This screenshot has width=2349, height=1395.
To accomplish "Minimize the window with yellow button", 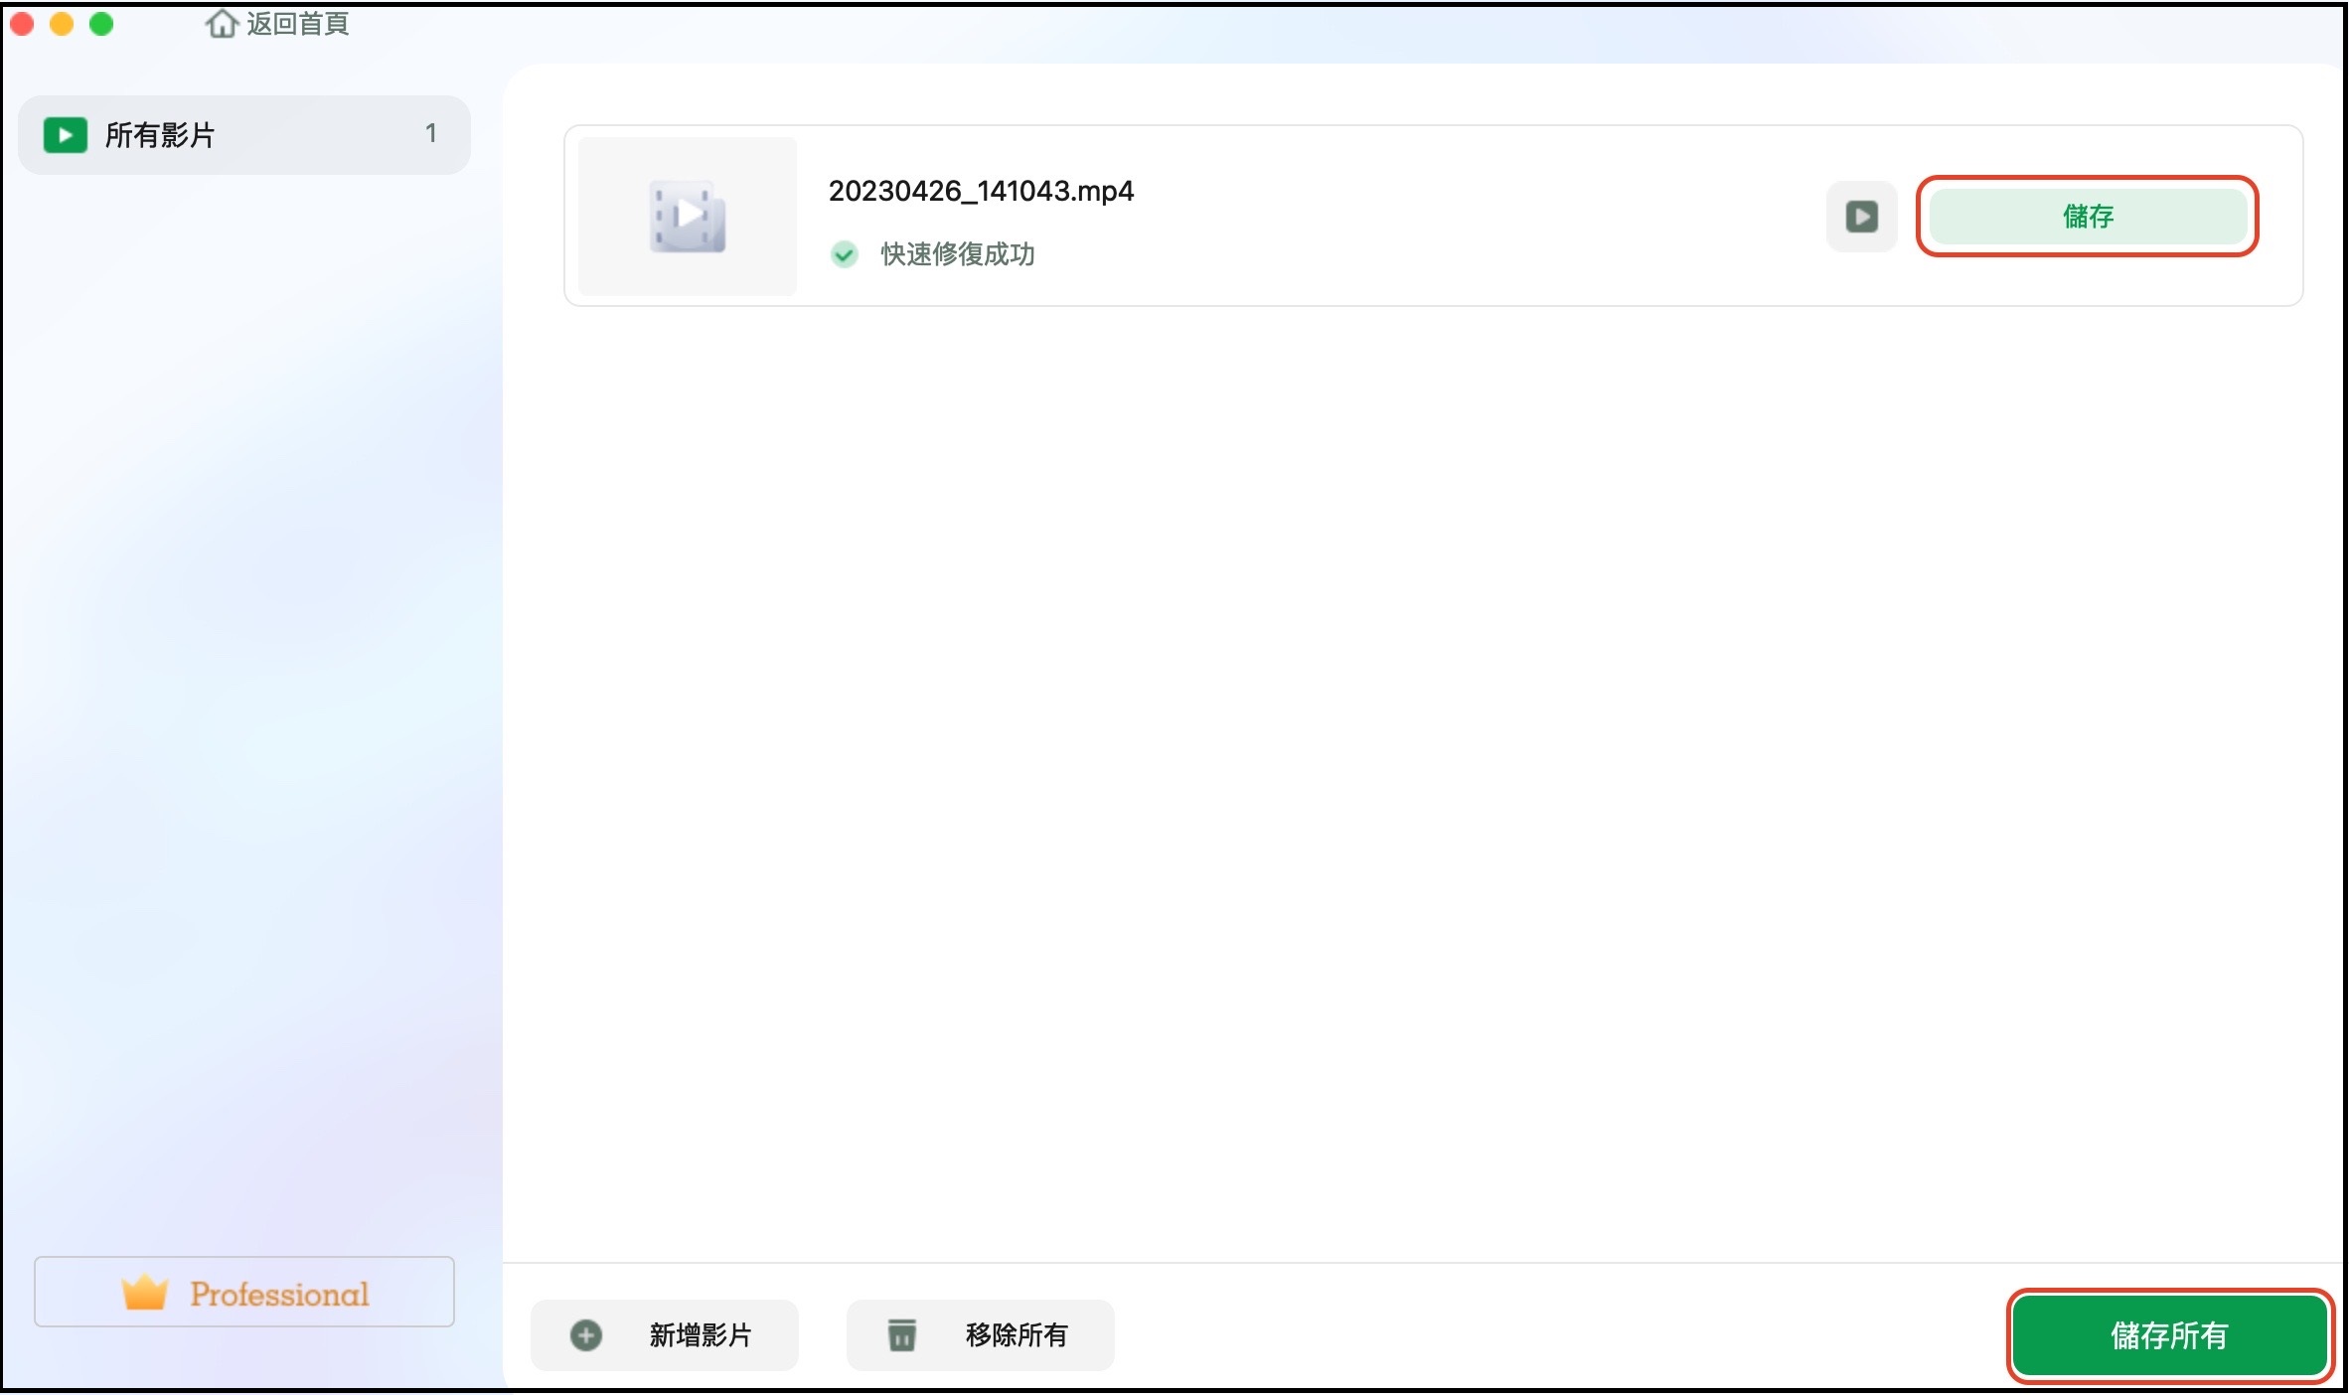I will tap(62, 24).
